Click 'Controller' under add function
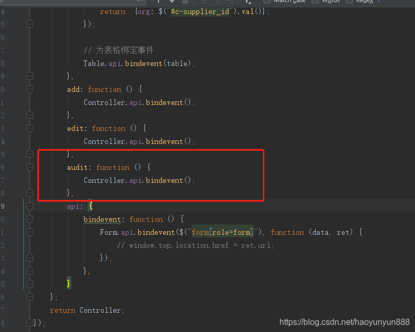The width and height of the screenshot is (415, 332). click(x=104, y=102)
